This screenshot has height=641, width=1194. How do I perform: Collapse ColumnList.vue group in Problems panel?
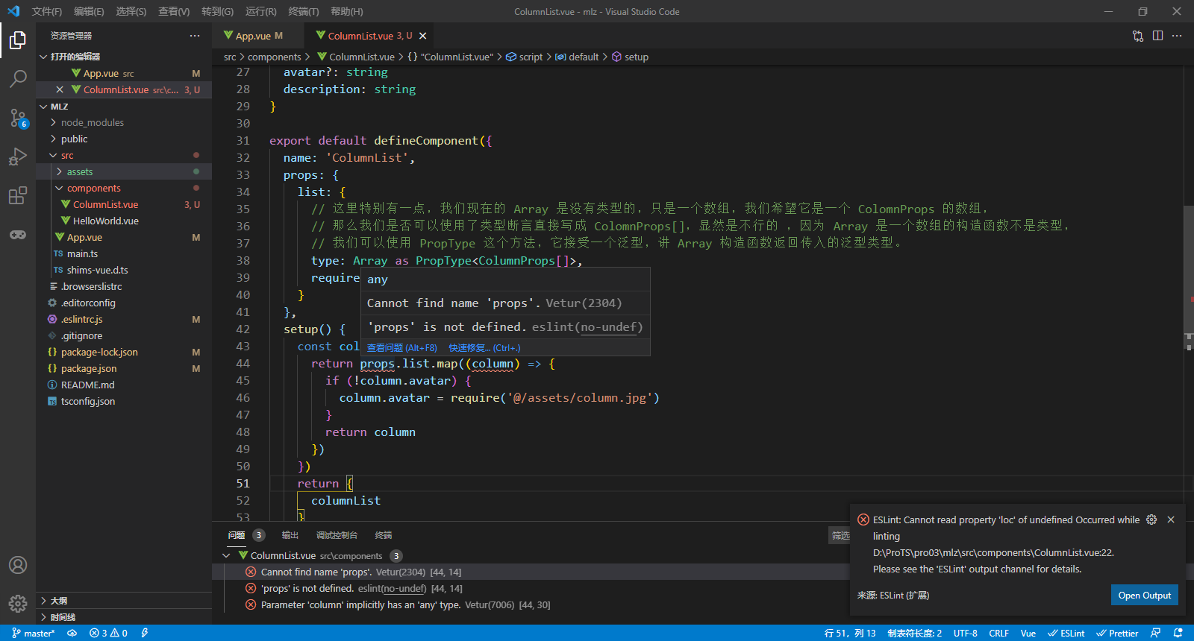(x=226, y=555)
